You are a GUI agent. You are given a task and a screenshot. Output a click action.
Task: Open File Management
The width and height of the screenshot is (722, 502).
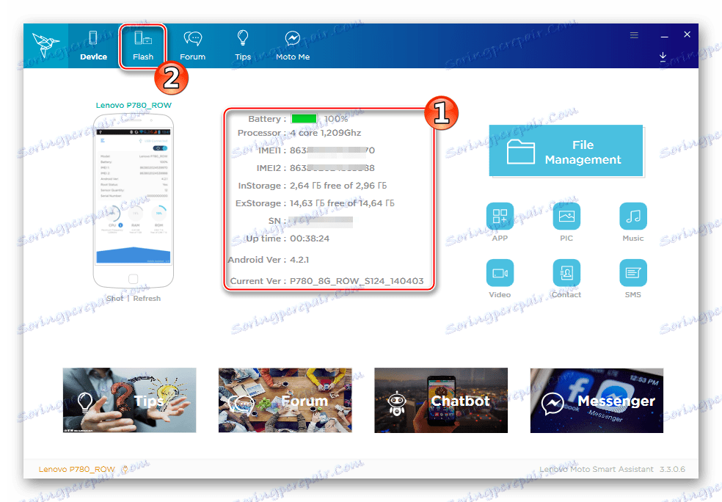pos(566,151)
